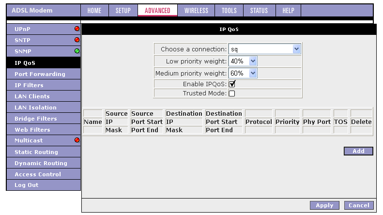Navigate to Web Filters settings
Screen dimensions: 383x215
pos(32,130)
